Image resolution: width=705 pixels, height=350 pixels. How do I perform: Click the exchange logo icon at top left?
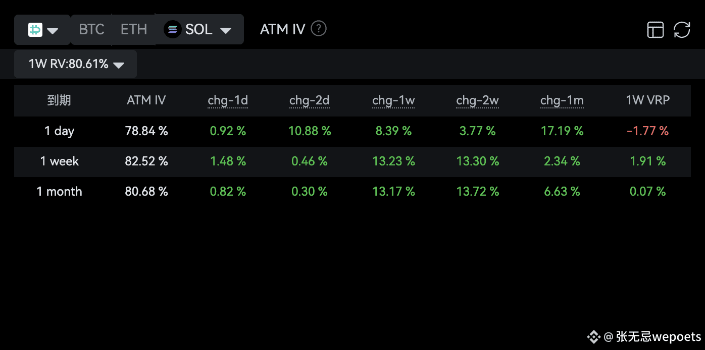tap(35, 30)
